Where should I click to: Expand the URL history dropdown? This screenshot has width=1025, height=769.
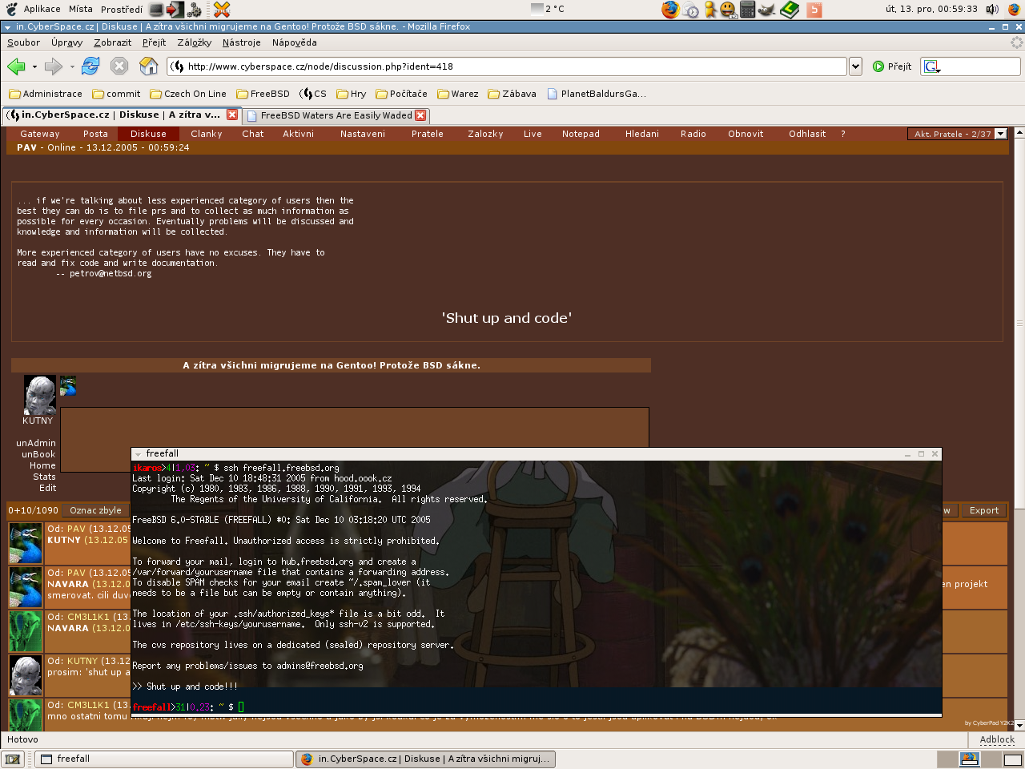click(855, 66)
